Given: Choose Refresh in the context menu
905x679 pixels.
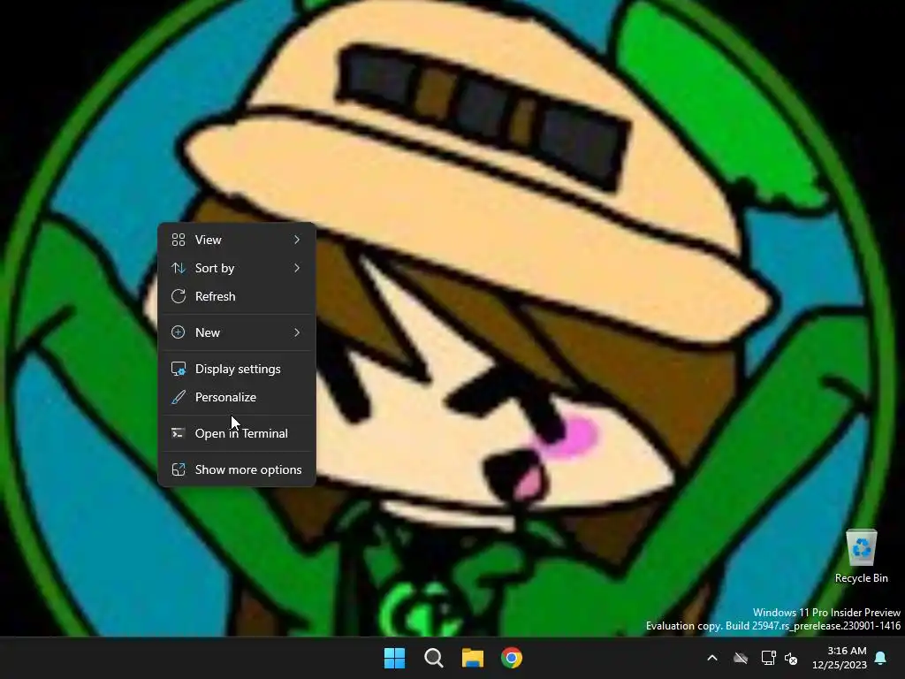Looking at the screenshot, I should [x=237, y=296].
